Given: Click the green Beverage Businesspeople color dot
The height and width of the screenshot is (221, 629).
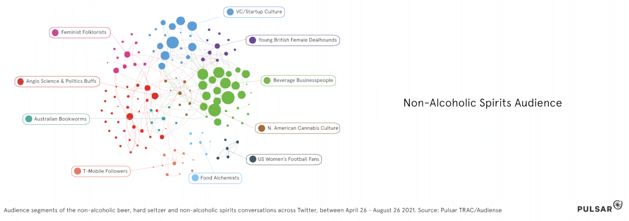Looking at the screenshot, I should [x=267, y=81].
